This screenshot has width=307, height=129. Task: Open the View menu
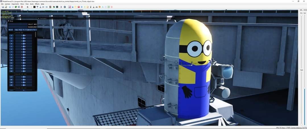(27, 4)
